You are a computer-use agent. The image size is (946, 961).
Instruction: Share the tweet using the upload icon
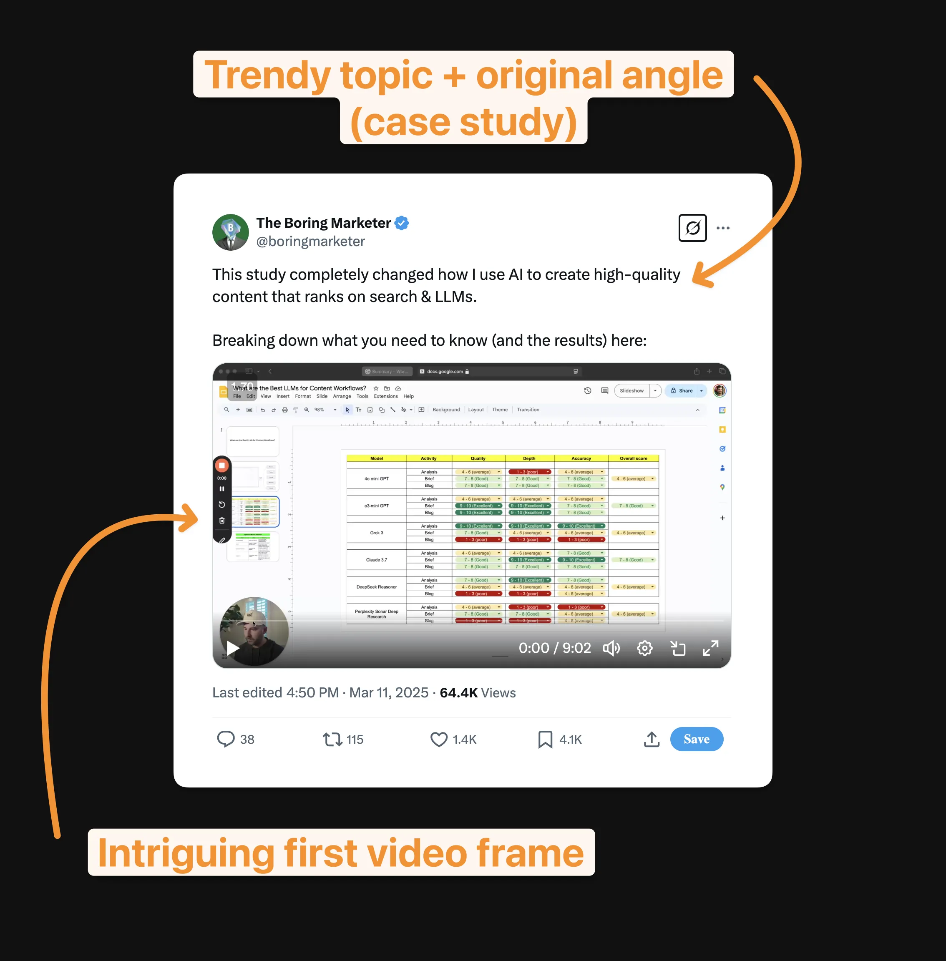[652, 740]
